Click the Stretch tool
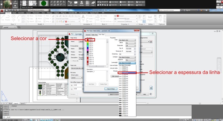The image size is (223, 121). (30, 21)
